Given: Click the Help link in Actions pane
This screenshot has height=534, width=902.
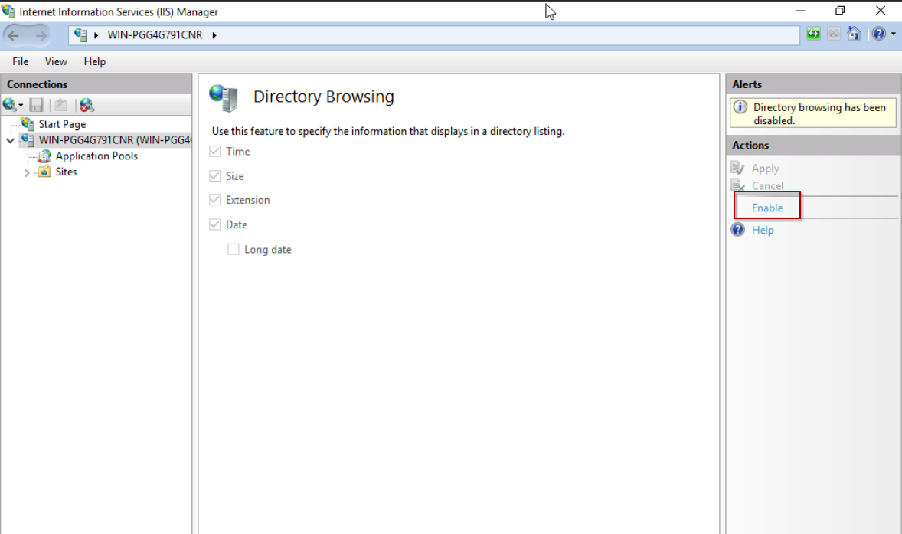Looking at the screenshot, I should tap(763, 230).
